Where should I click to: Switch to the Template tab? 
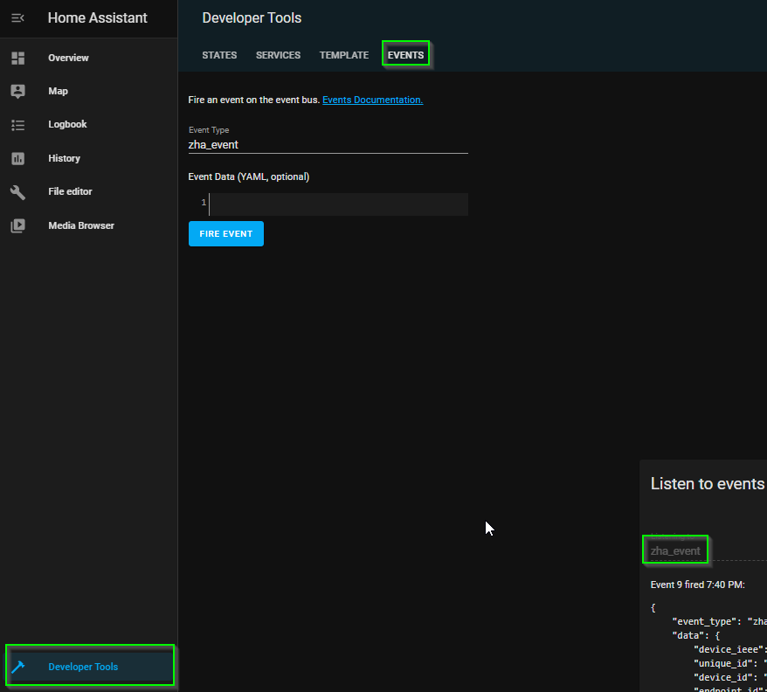coord(344,55)
